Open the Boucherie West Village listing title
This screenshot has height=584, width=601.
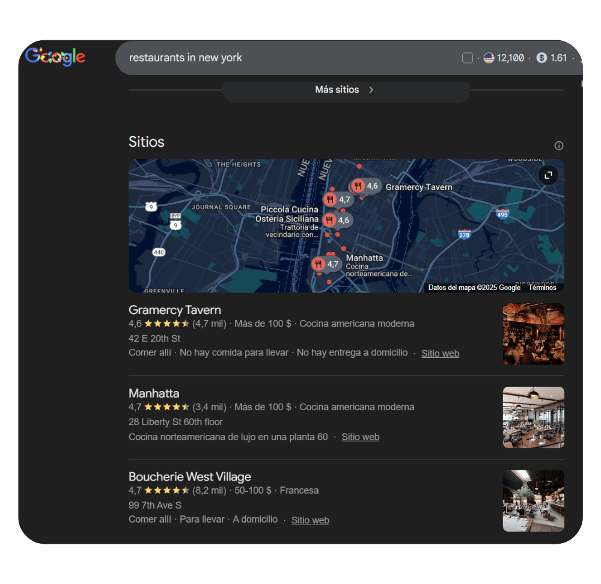point(190,477)
